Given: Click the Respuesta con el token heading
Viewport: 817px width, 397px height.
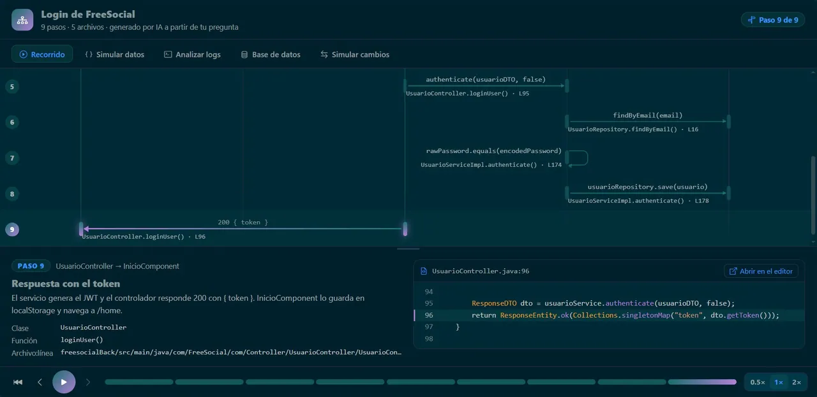Looking at the screenshot, I should coord(66,284).
